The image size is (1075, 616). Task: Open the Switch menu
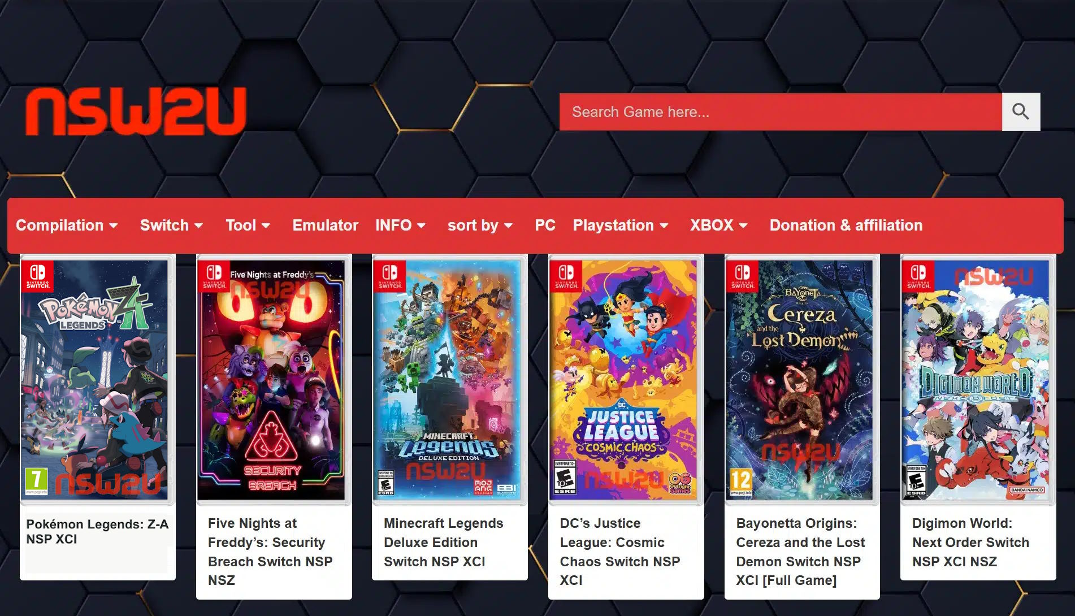coord(171,225)
